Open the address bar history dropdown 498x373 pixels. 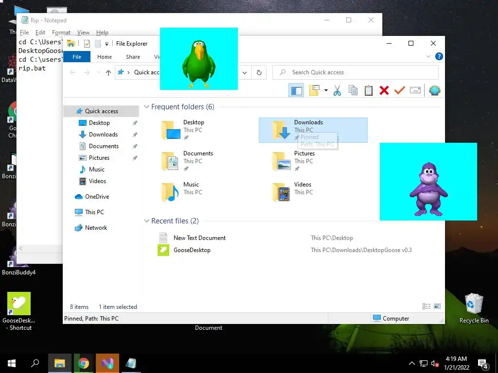245,72
